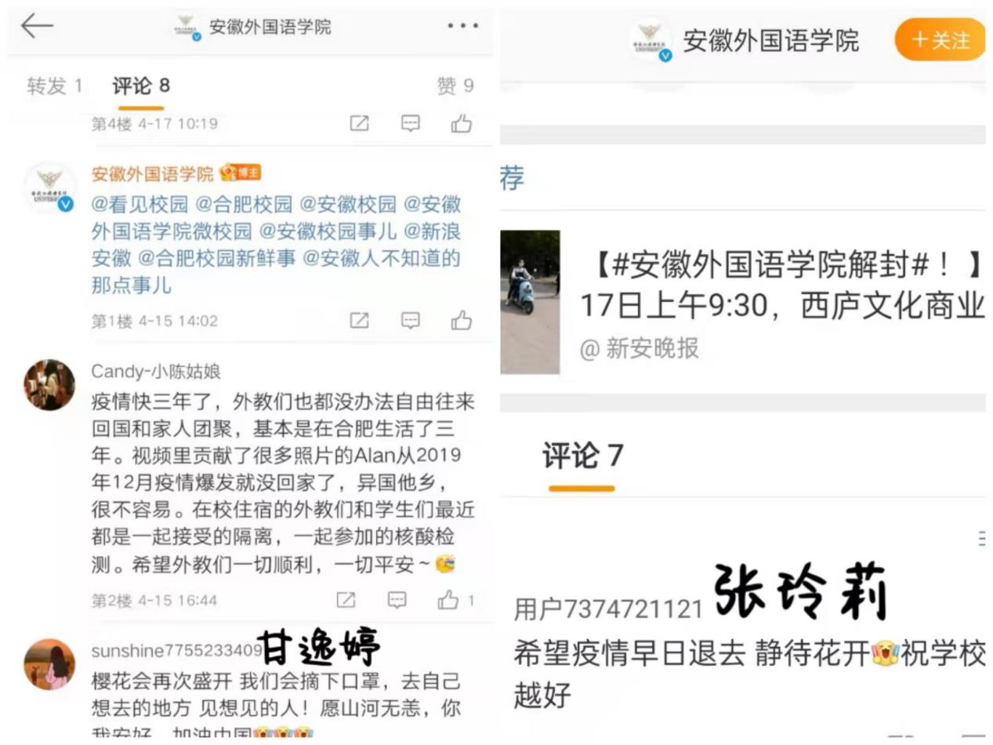
Task: Switch to the 转发 1 tab
Action: coord(54,85)
